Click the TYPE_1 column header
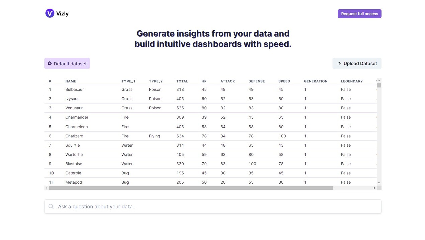The width and height of the screenshot is (425, 240). [128, 81]
